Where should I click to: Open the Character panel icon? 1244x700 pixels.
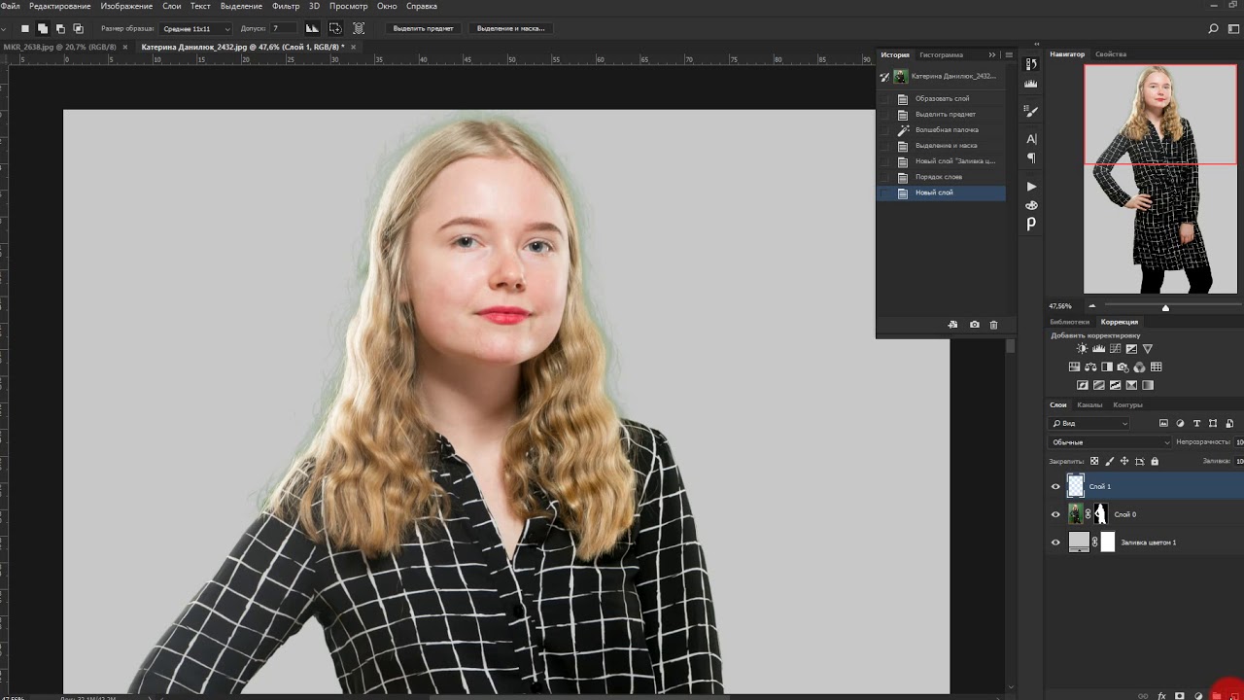pos(1031,139)
